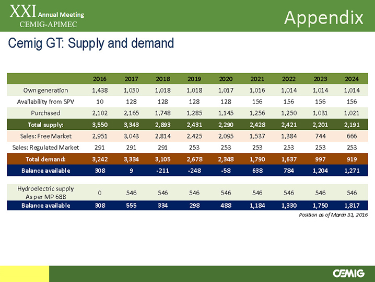The height and width of the screenshot is (282, 375).
Task: Select the '2024' column header
Action: point(352,79)
